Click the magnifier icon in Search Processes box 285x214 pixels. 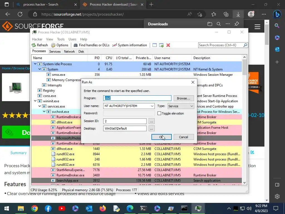pyautogui.click(x=245, y=45)
